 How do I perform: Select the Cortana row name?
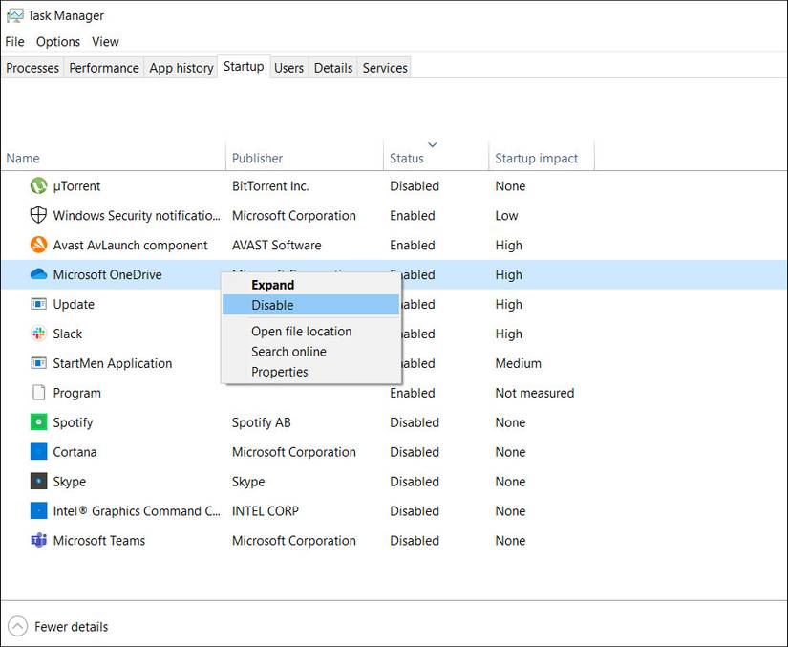pyautogui.click(x=75, y=452)
